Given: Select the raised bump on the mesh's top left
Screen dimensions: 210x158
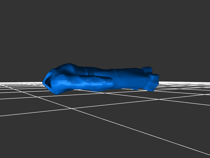Looking at the screenshot, I should coord(68,67).
